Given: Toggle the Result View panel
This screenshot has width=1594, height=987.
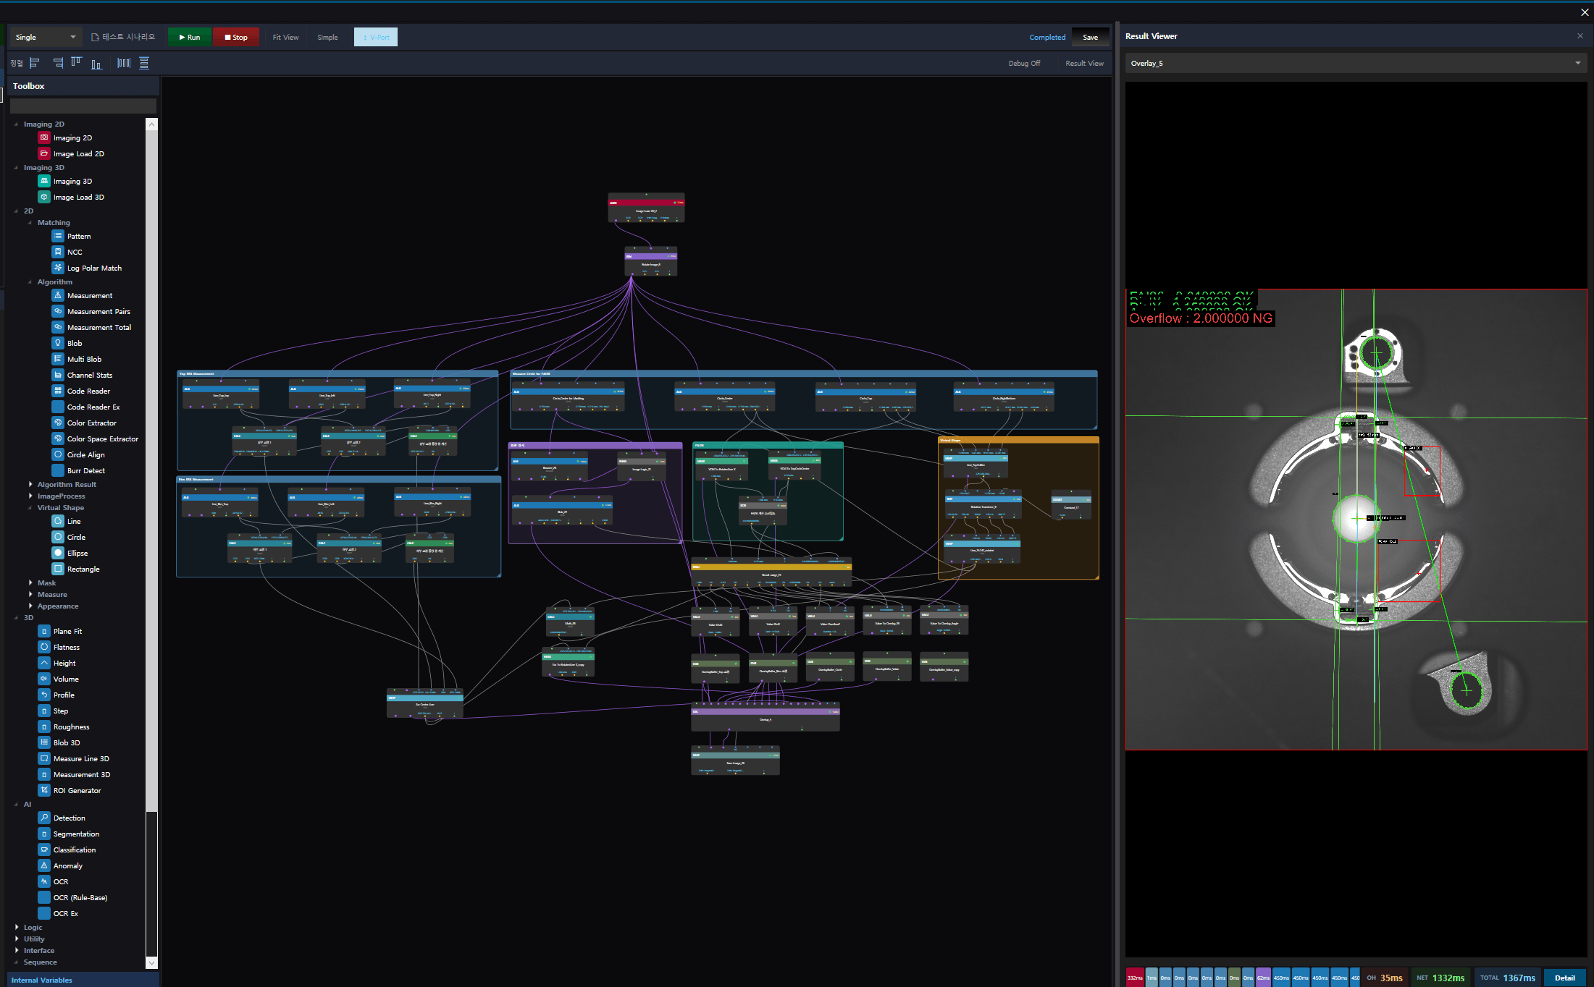Looking at the screenshot, I should 1084,63.
